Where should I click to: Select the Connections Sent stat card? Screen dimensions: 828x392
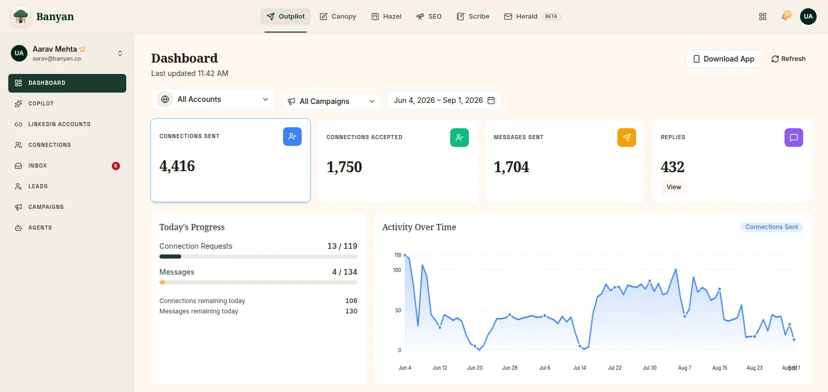tap(230, 160)
